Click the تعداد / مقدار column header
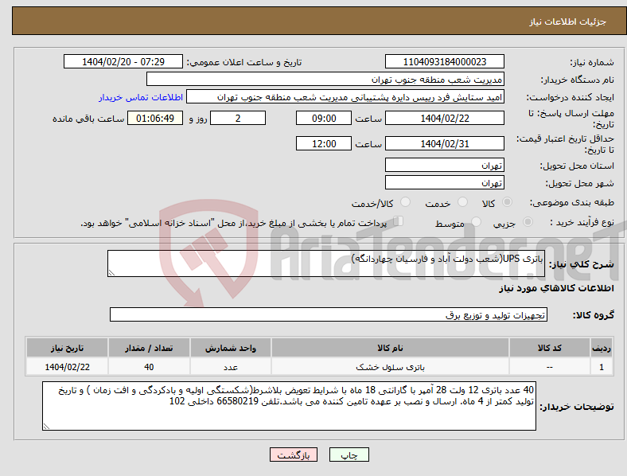The image size is (627, 476). [149, 348]
